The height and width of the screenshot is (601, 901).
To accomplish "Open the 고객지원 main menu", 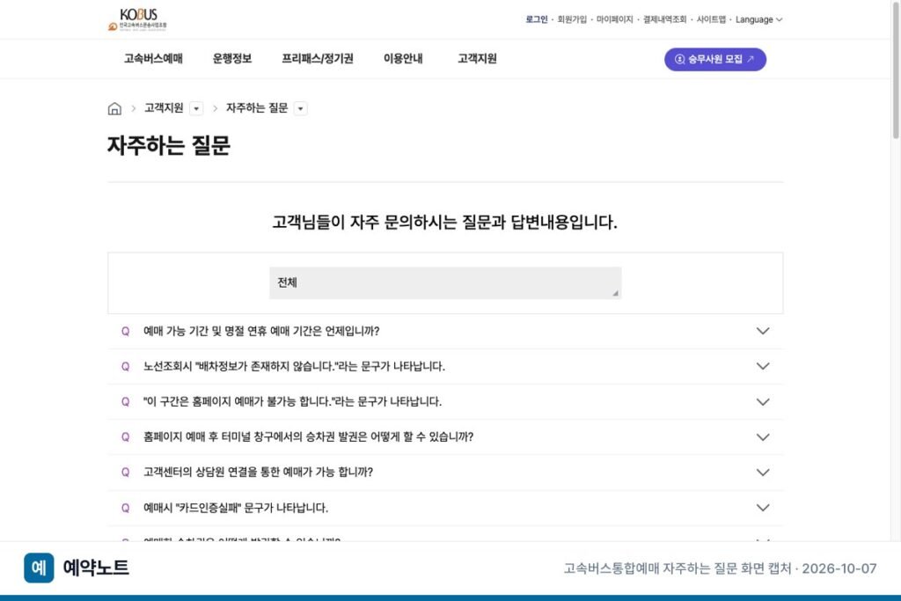I will coord(477,59).
